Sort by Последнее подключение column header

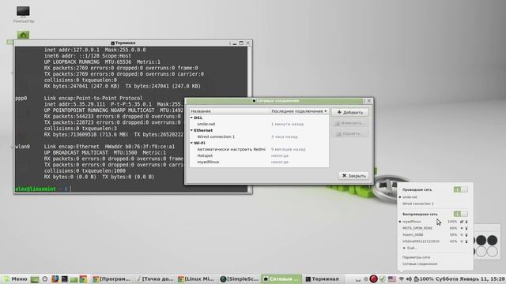tap(299, 111)
